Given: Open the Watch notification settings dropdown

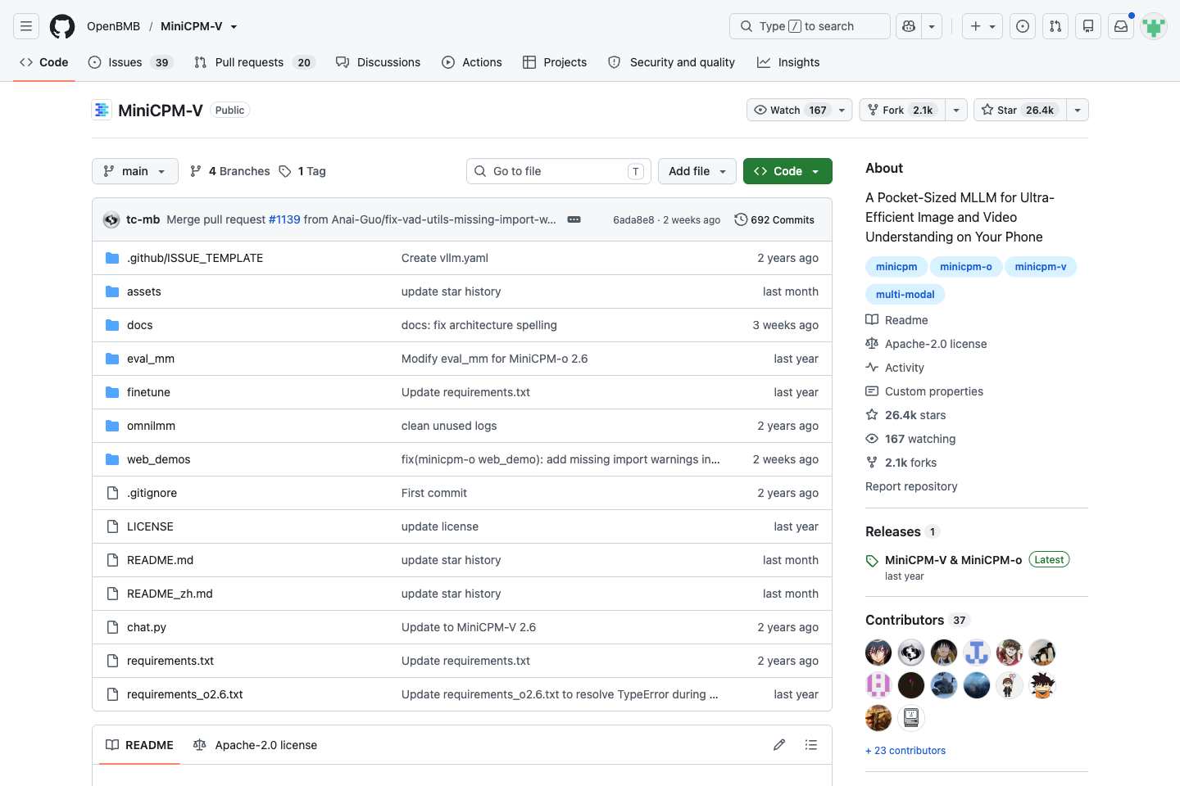Looking at the screenshot, I should 800,110.
